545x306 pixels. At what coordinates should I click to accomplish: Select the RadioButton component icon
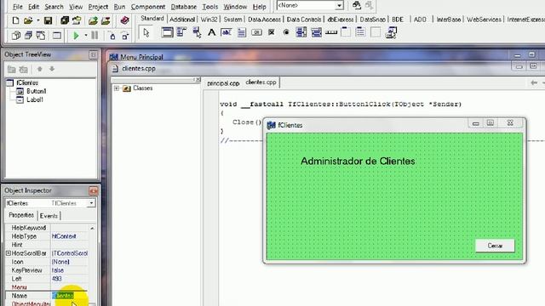pos(286,32)
